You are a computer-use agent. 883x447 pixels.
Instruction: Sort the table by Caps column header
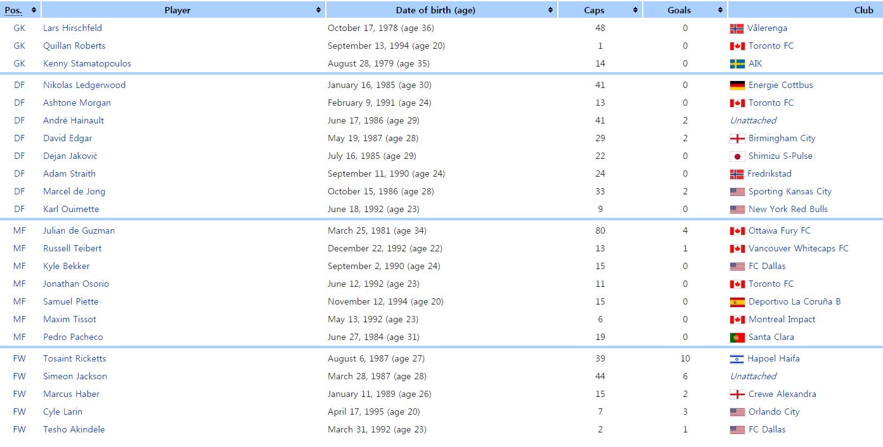coord(594,10)
